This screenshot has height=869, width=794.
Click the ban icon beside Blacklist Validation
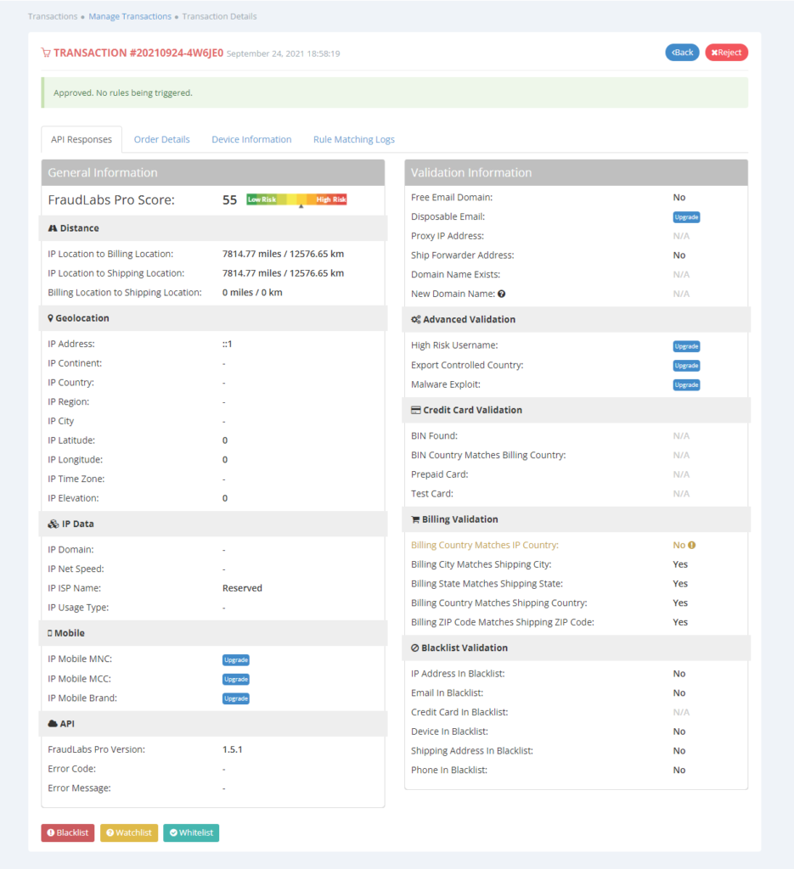point(414,648)
